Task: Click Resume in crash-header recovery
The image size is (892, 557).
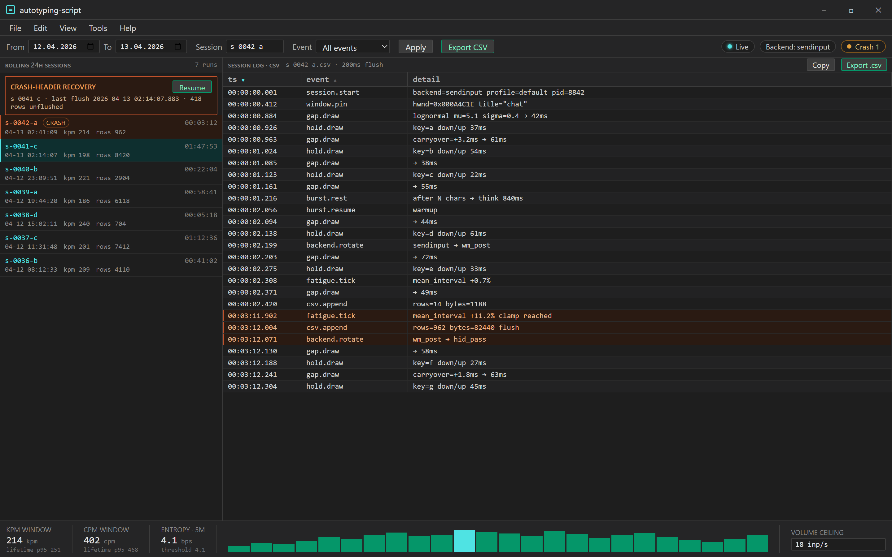Action: coord(192,87)
